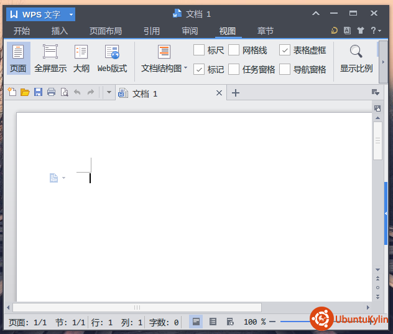Click the 显示比例 zoom magnifier icon
The height and width of the screenshot is (334, 393).
[x=356, y=52]
